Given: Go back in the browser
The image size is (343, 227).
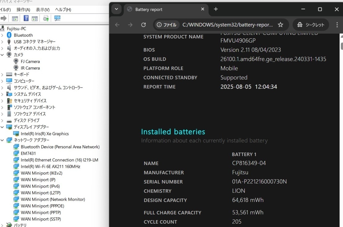Looking at the screenshot, I should 117,25.
